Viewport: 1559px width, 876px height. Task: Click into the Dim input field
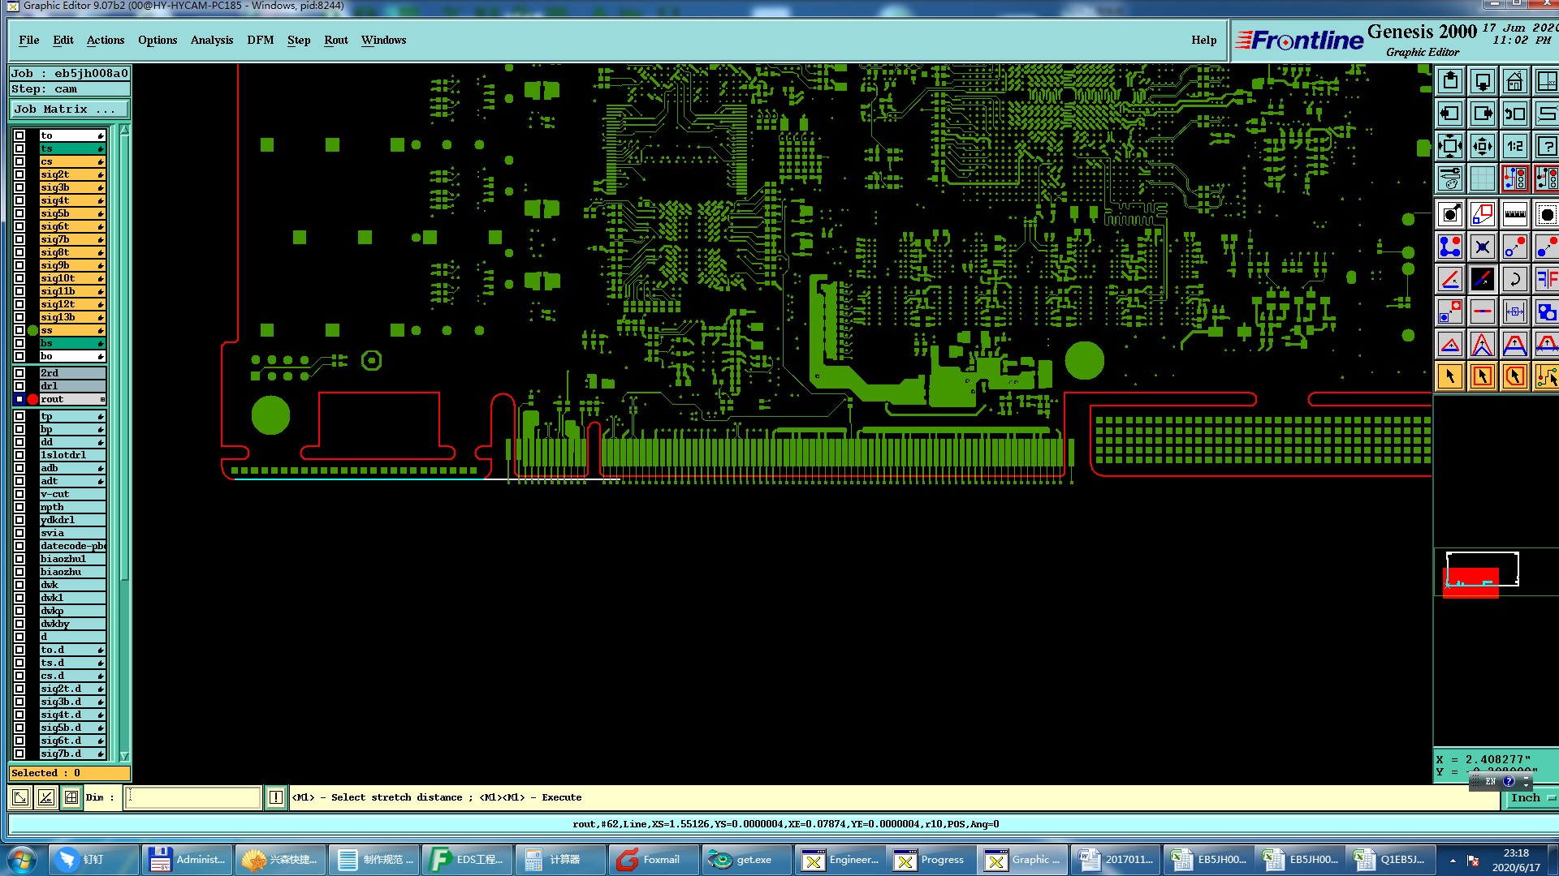[x=193, y=797]
